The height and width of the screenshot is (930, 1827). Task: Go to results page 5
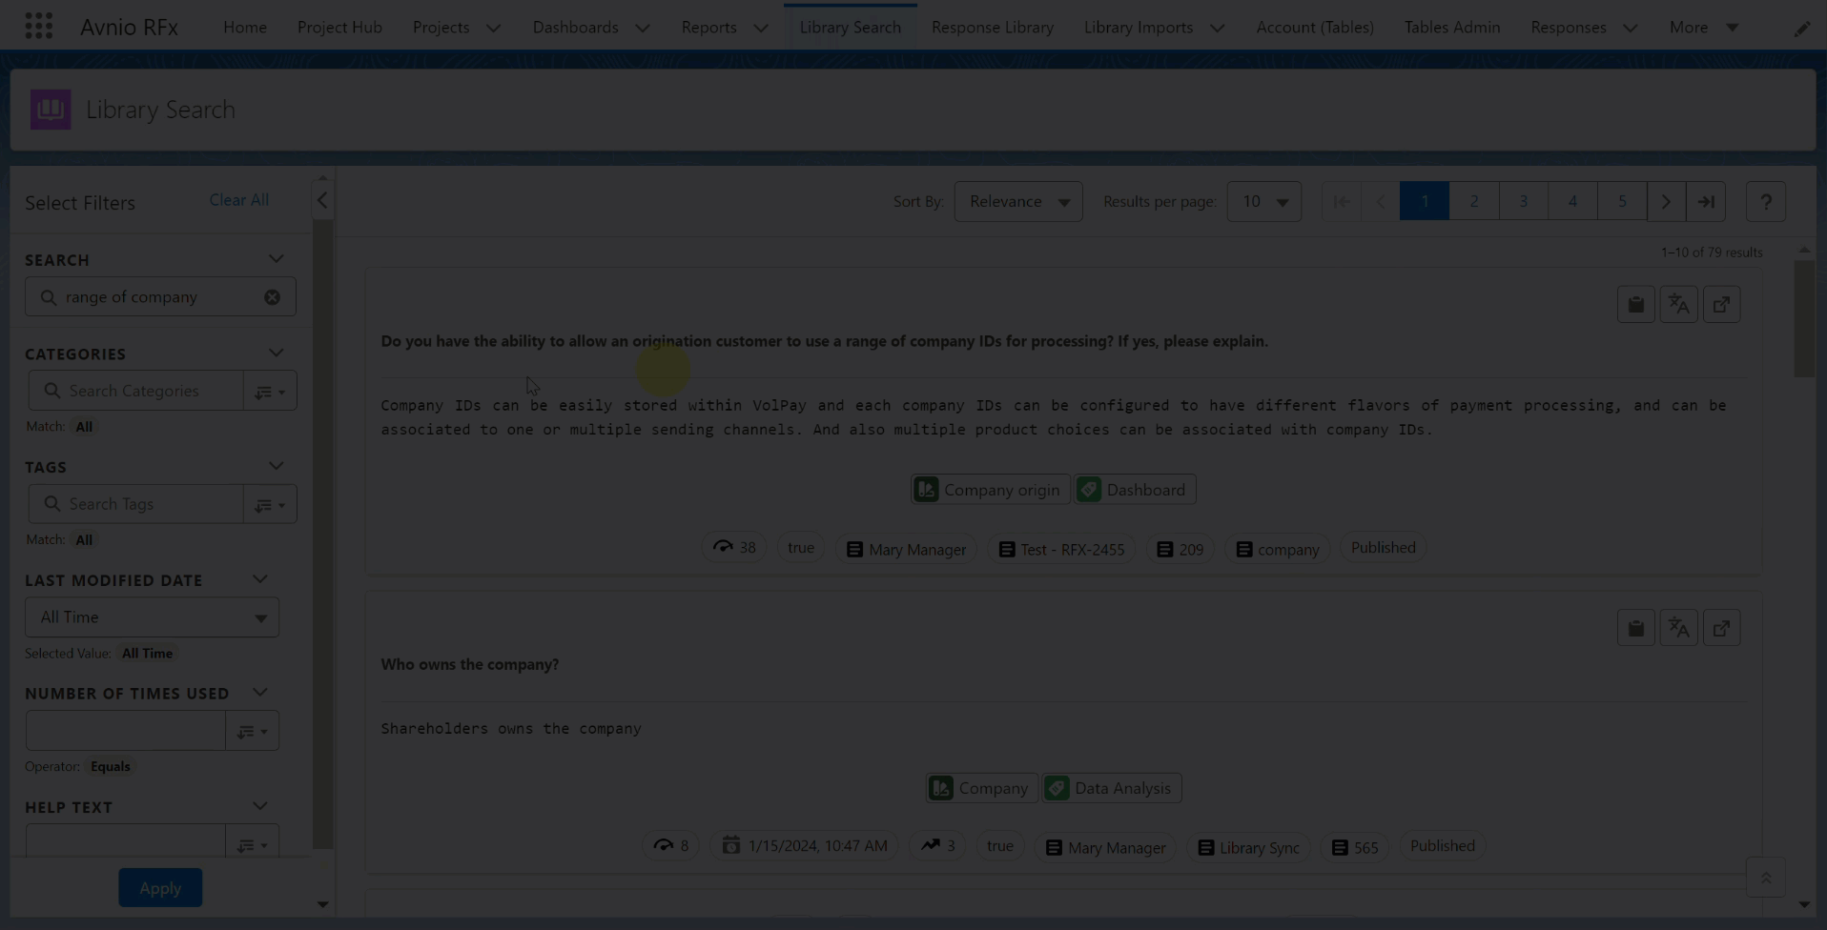pos(1621,202)
